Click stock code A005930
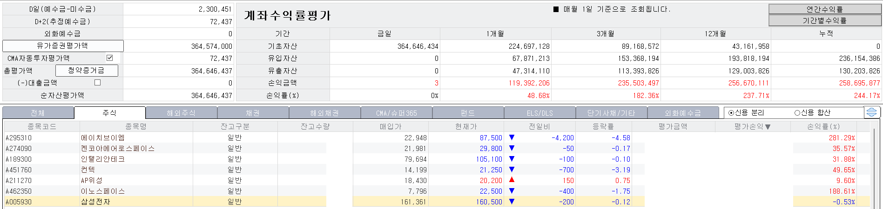This screenshot has height=209, width=883. click(19, 202)
